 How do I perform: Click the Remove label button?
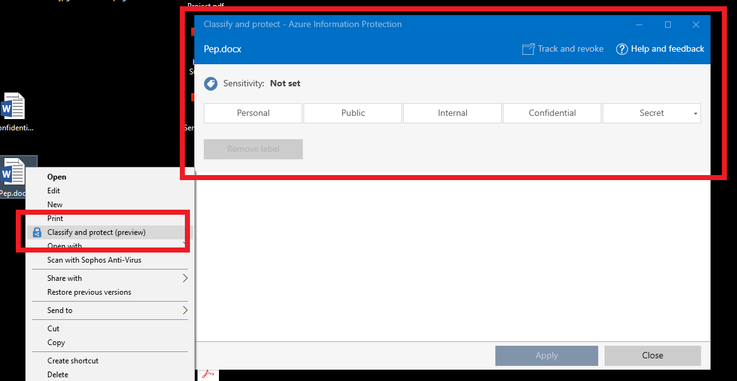[254, 149]
